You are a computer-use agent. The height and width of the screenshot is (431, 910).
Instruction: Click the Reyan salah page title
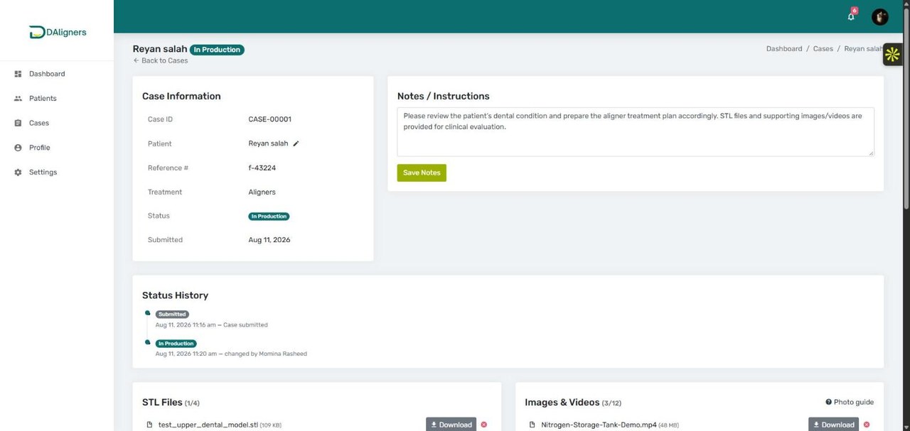click(x=160, y=49)
